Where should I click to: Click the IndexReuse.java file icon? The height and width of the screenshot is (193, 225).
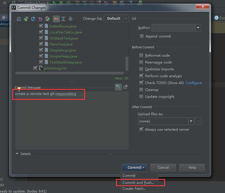click(46, 26)
